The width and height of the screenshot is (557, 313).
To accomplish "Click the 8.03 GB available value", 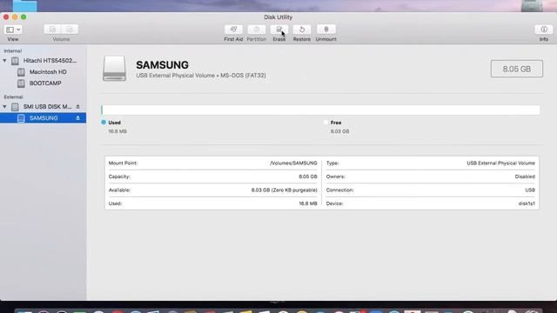I will (285, 190).
